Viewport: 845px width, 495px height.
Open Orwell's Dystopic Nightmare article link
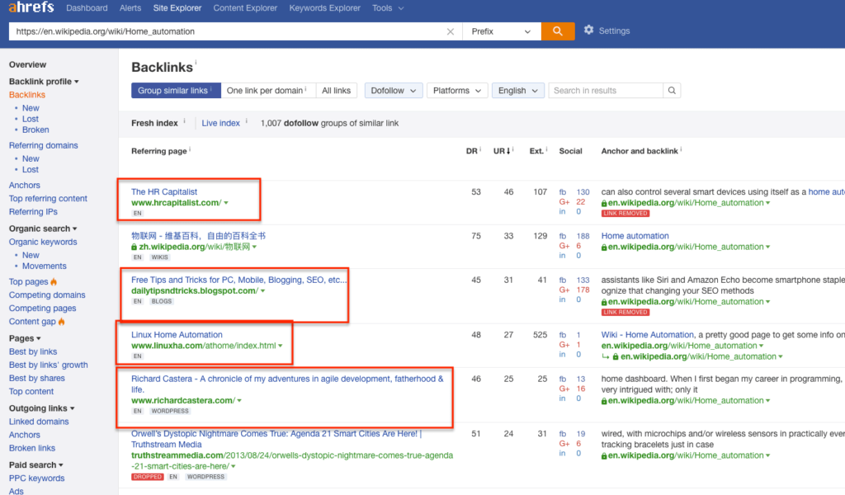coord(276,439)
